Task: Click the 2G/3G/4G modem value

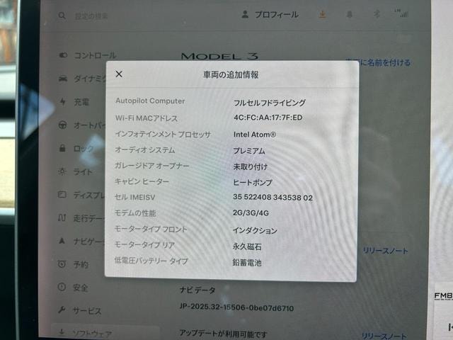Action: click(251, 213)
